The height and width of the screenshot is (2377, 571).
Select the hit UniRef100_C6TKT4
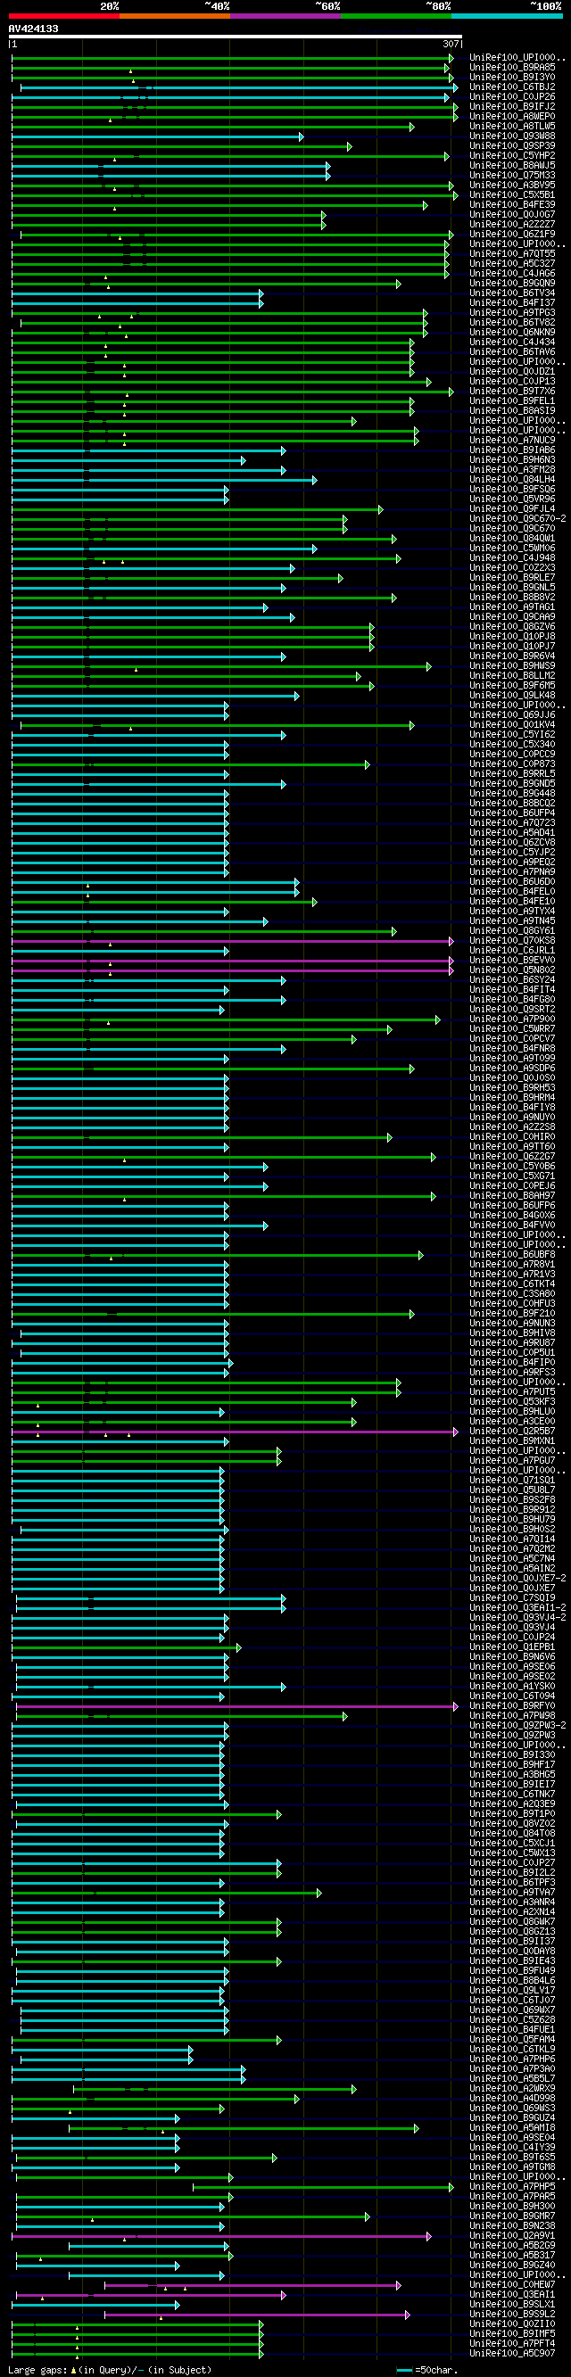pos(512,1284)
